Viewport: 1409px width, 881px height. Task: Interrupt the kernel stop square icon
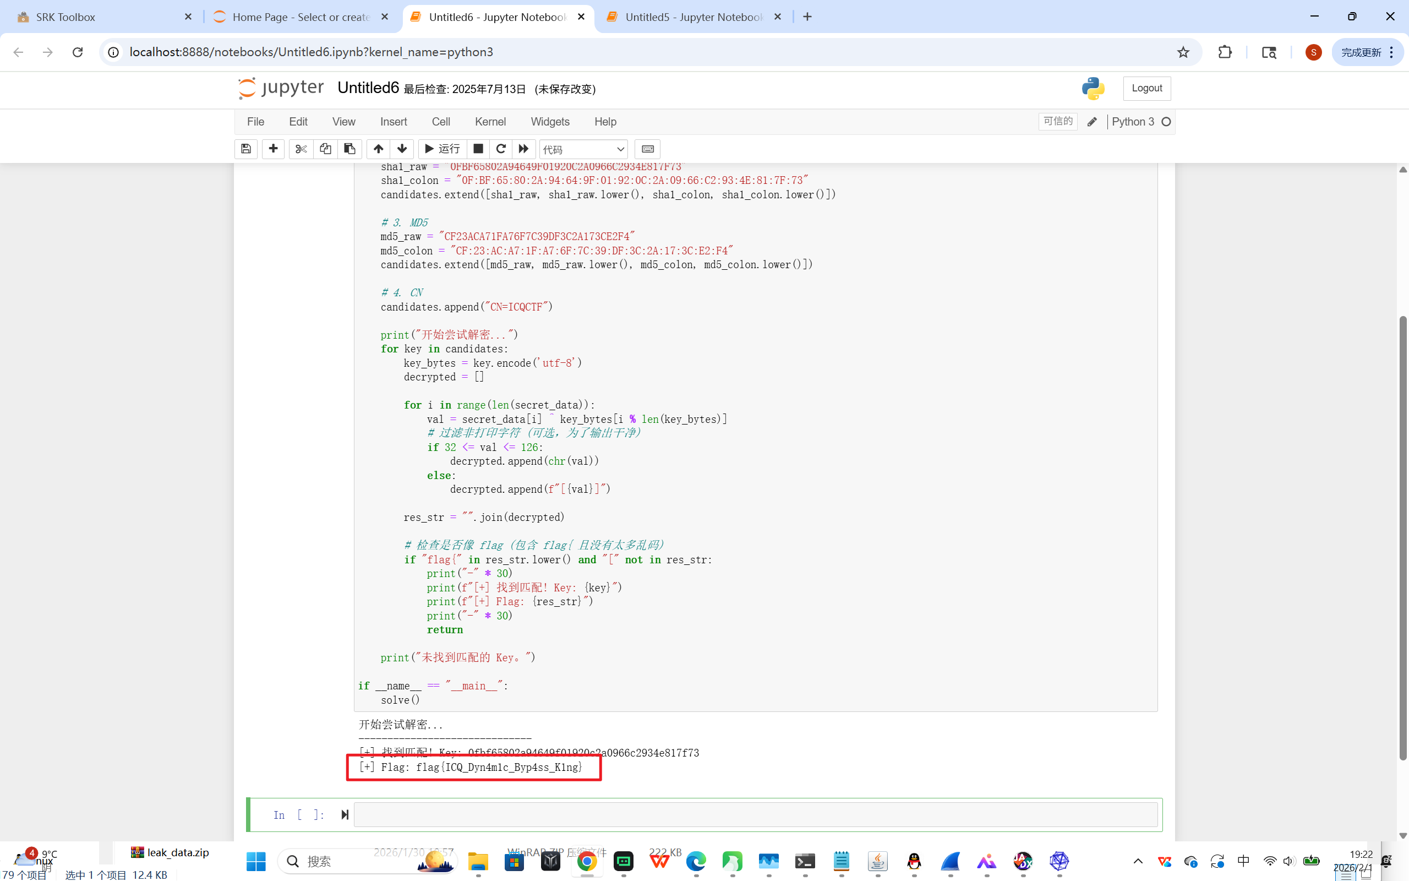coord(478,149)
